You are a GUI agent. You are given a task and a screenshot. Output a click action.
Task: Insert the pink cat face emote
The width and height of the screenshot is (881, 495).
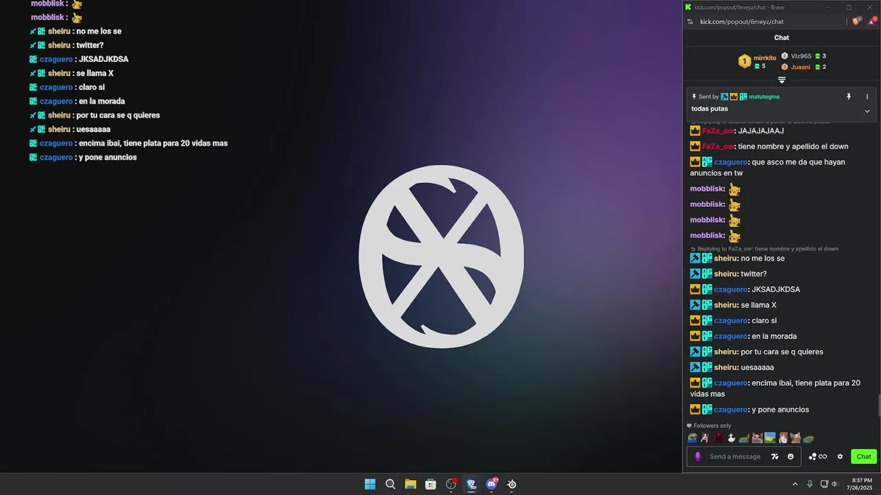(757, 438)
